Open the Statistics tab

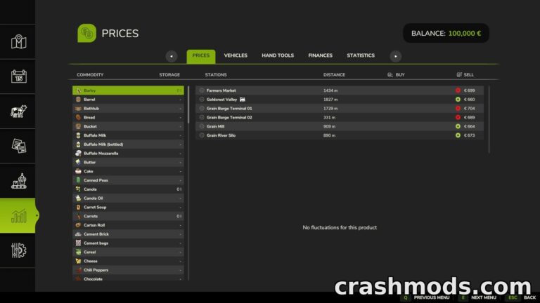tap(361, 55)
